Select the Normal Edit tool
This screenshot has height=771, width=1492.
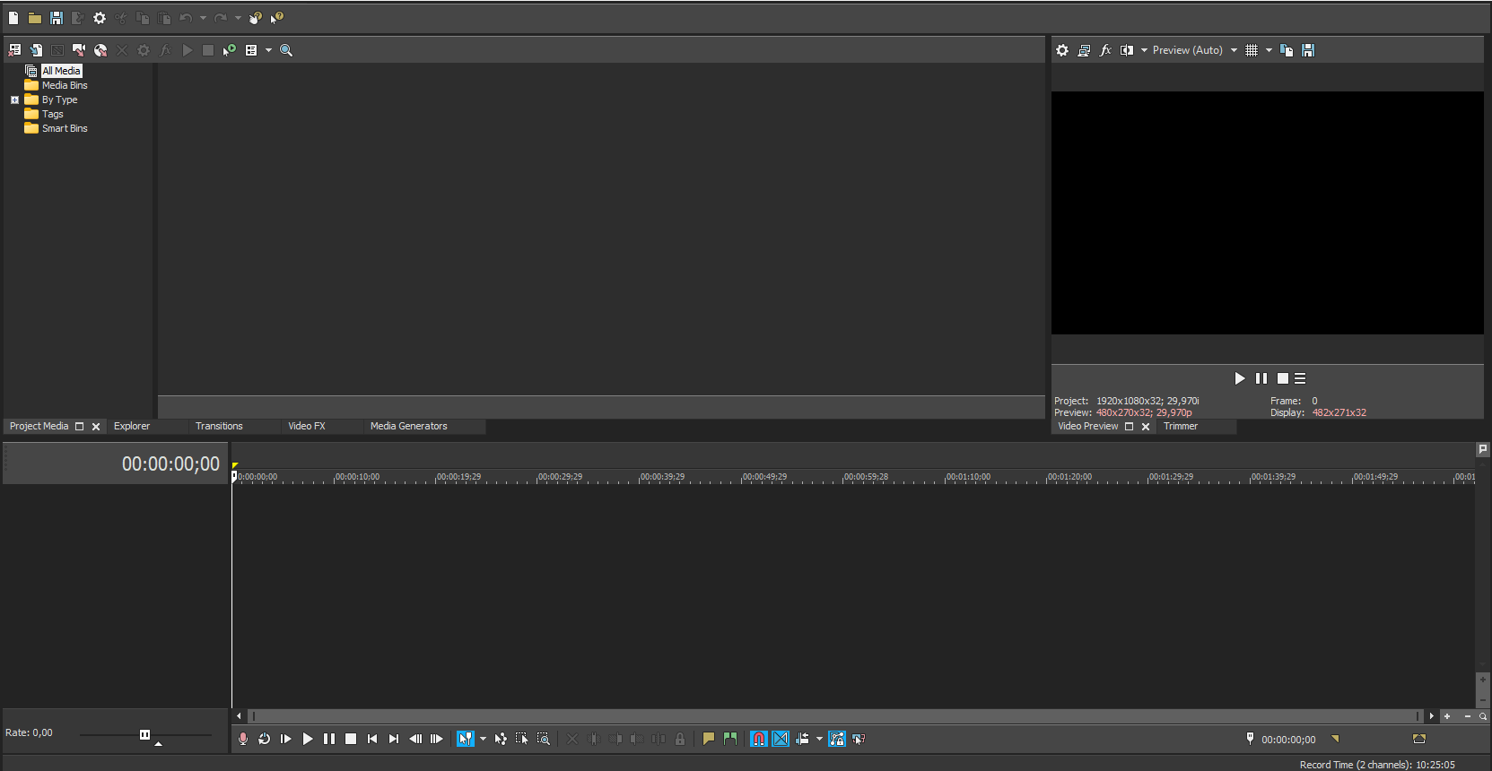click(x=466, y=739)
